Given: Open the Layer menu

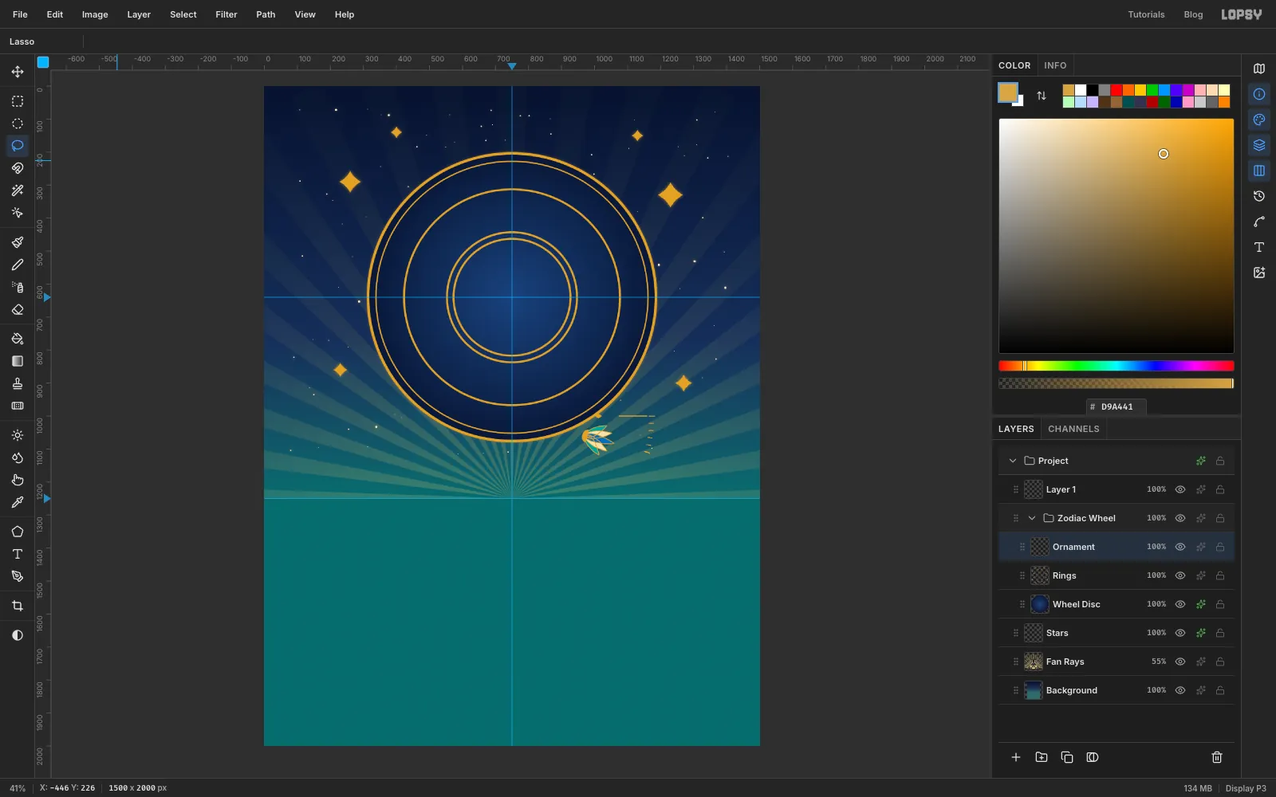Looking at the screenshot, I should pos(139,14).
